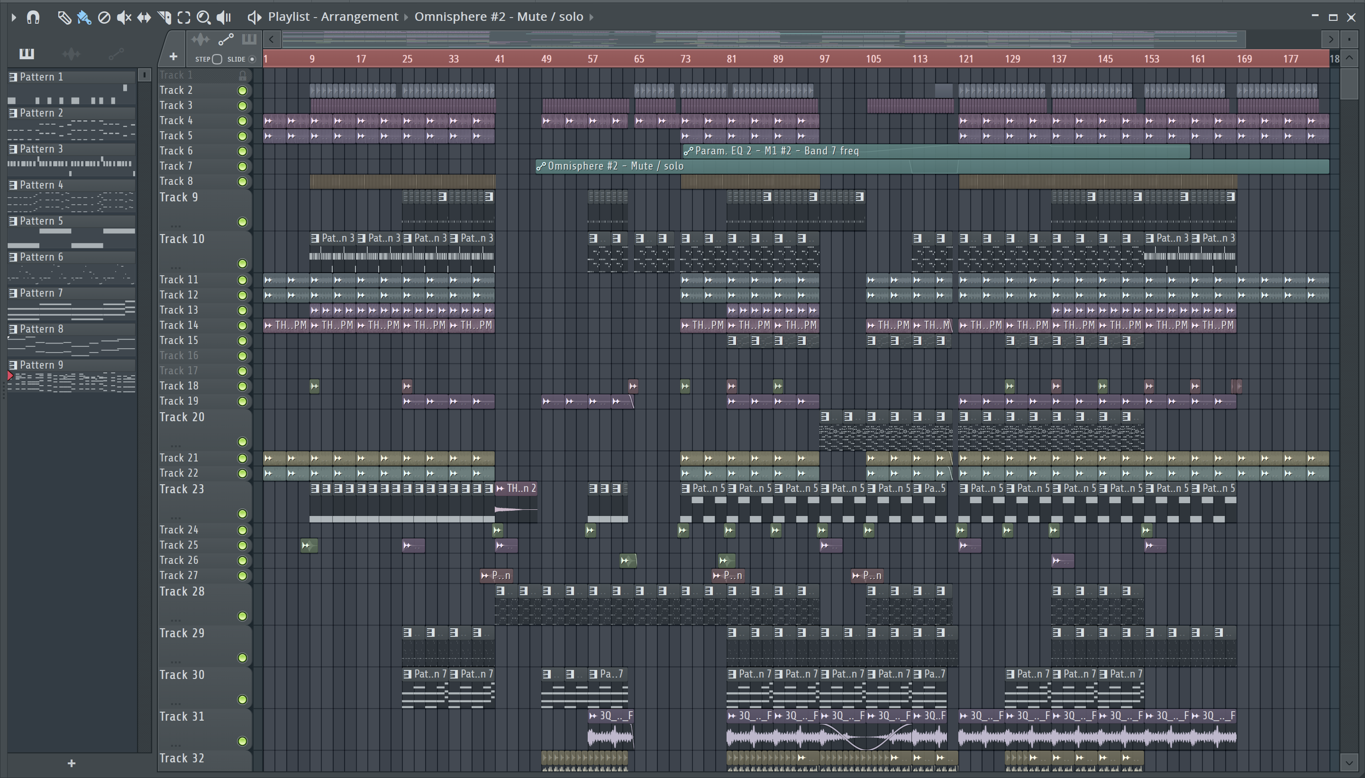
Task: Click the vertical scrollbar down arrow
Action: [x=1349, y=762]
